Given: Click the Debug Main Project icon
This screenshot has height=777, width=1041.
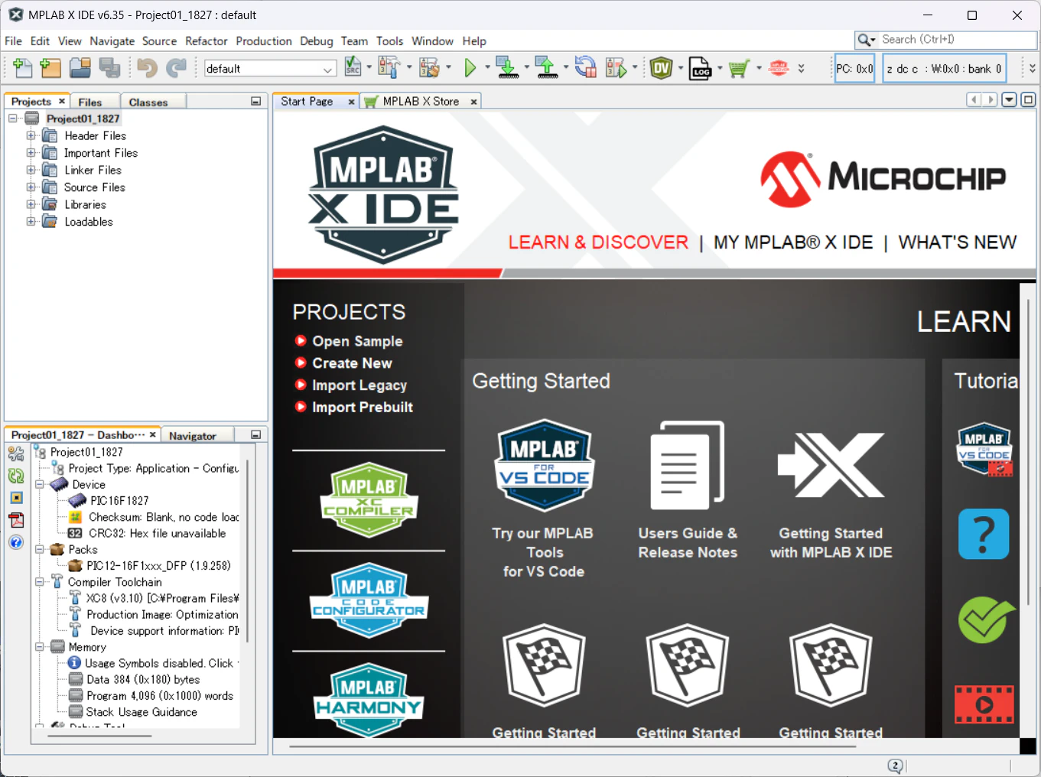Looking at the screenshot, I should tap(616, 68).
